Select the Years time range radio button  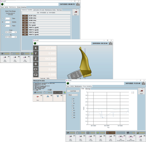click(3, 26)
